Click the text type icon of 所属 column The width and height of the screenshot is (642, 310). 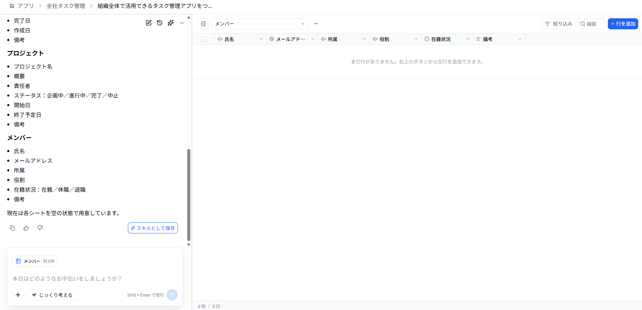pos(323,39)
